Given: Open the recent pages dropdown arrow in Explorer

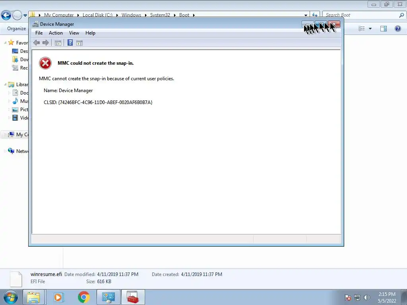Looking at the screenshot, I should [25, 15].
